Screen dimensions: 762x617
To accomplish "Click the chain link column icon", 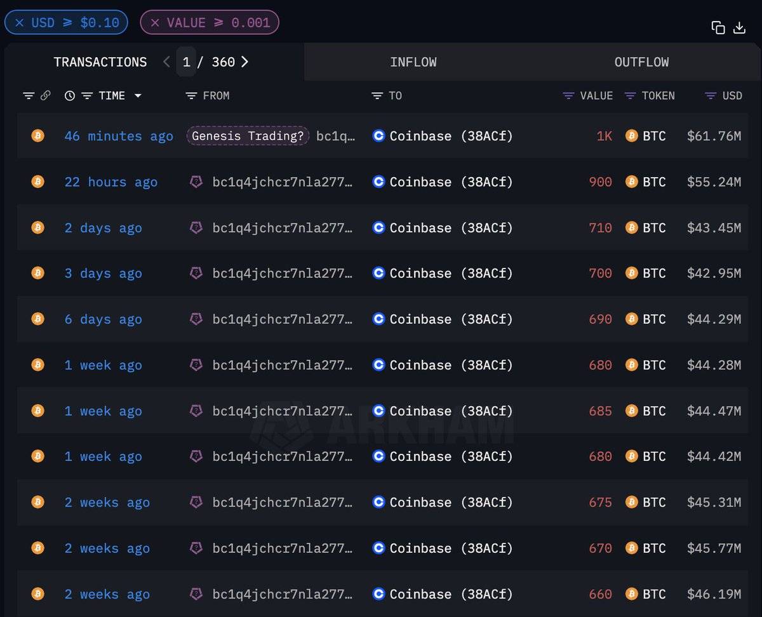I will coord(45,96).
